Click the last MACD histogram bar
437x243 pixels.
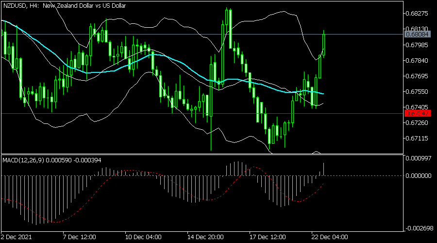(323, 169)
